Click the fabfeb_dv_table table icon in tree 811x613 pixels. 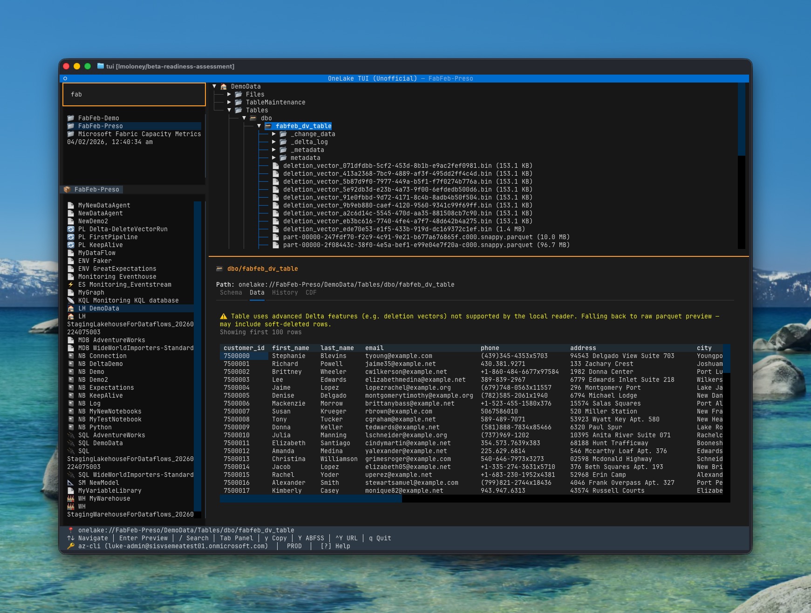[x=268, y=126]
